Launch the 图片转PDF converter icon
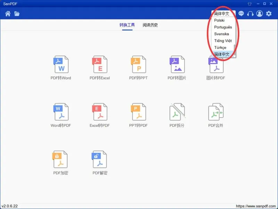 215,64
